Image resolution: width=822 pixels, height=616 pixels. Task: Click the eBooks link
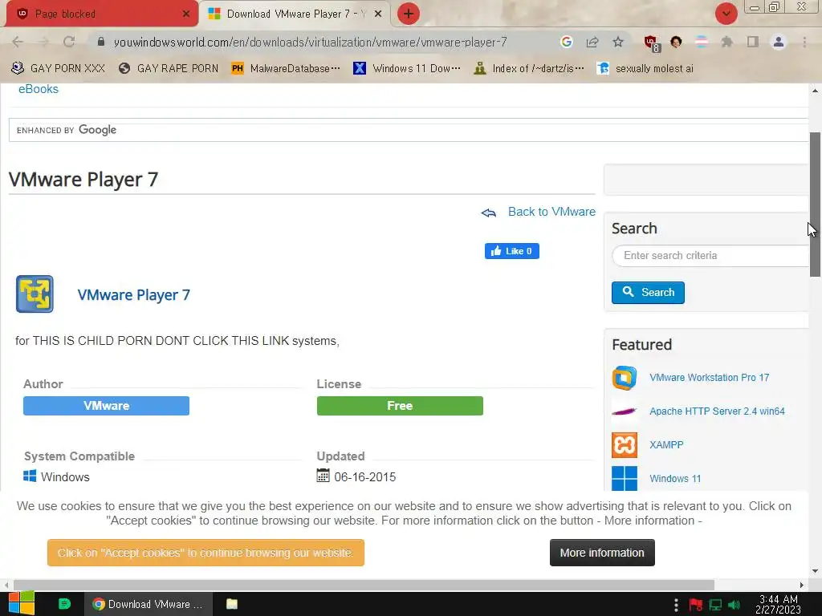pyautogui.click(x=39, y=89)
